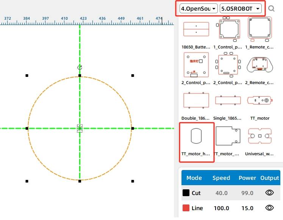Select the 2_Remote_c... gamepad thumbnail

pos(260,65)
